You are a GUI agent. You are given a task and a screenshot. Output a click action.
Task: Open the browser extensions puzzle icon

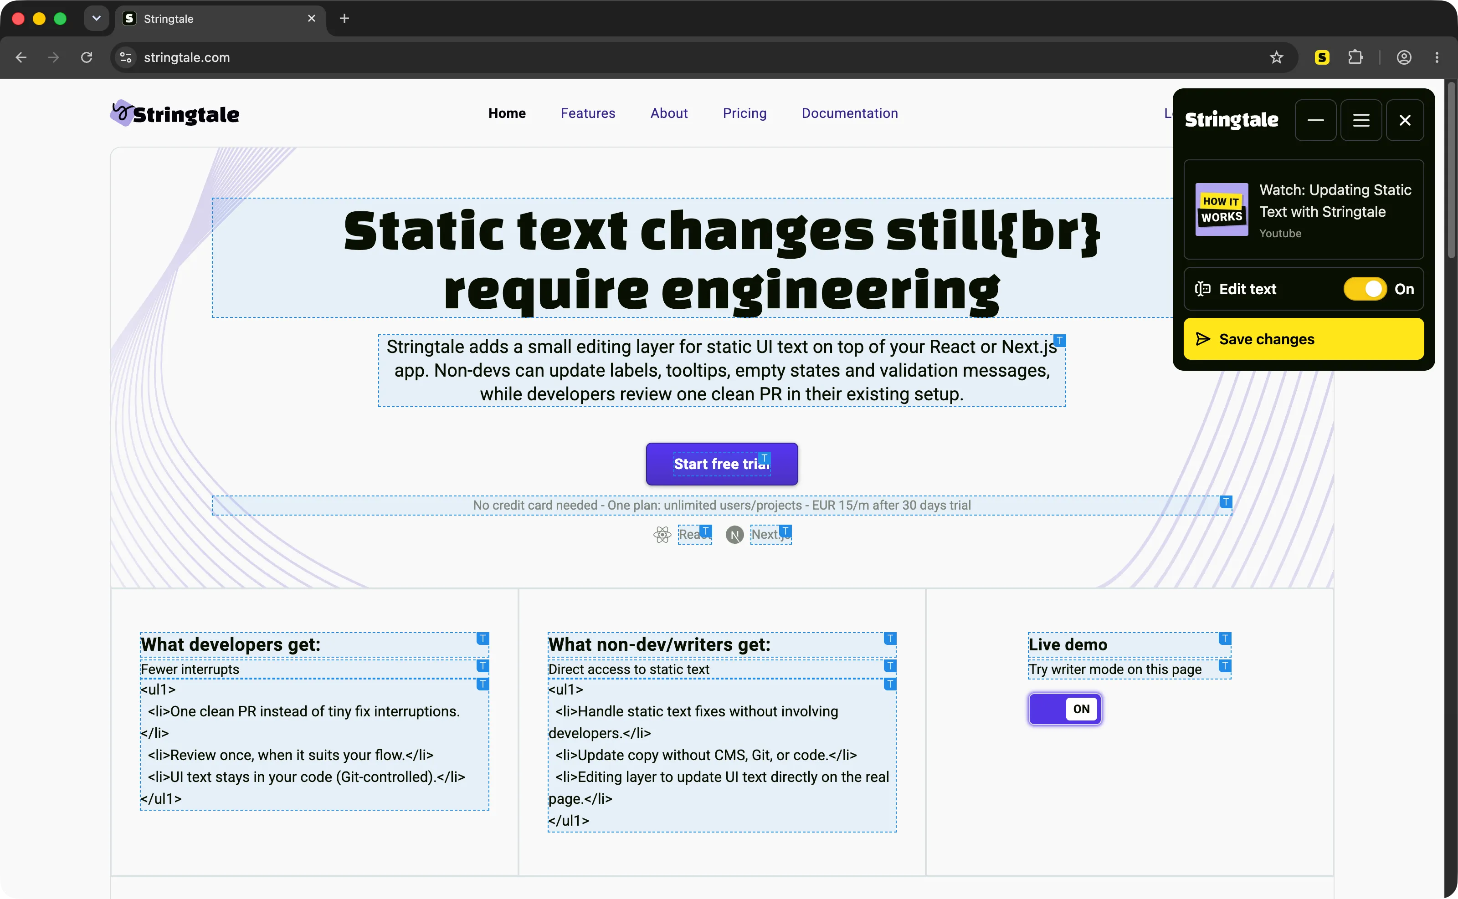tap(1355, 57)
